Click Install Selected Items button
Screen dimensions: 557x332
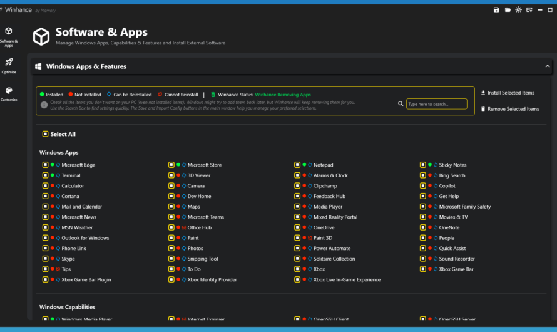507,93
